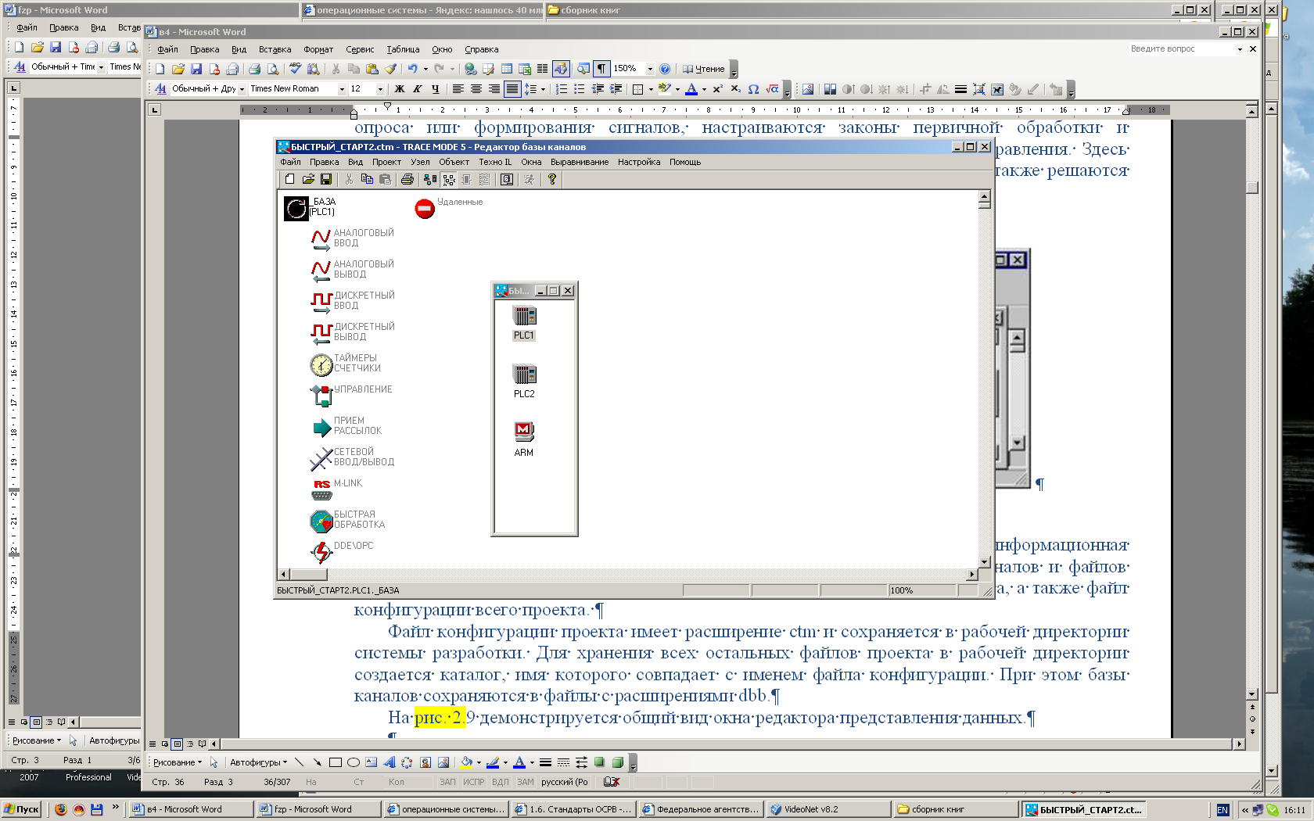Viewport: 1314px width, 821px height.
Task: Click EN language indicator in tray
Action: coord(1222,810)
